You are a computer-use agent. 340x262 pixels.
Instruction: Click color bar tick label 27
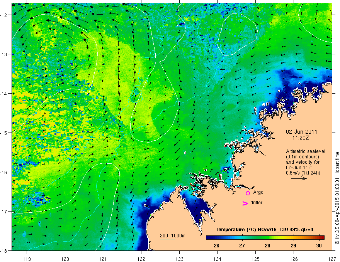click(x=242, y=245)
